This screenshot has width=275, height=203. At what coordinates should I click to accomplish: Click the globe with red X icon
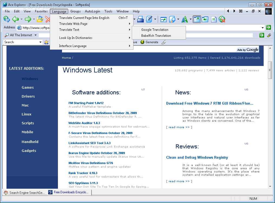coord(222,19)
